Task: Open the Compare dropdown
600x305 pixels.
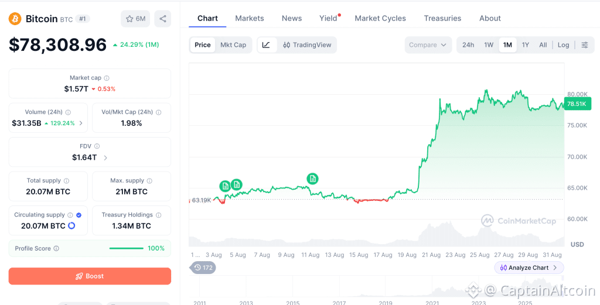Action: [428, 44]
